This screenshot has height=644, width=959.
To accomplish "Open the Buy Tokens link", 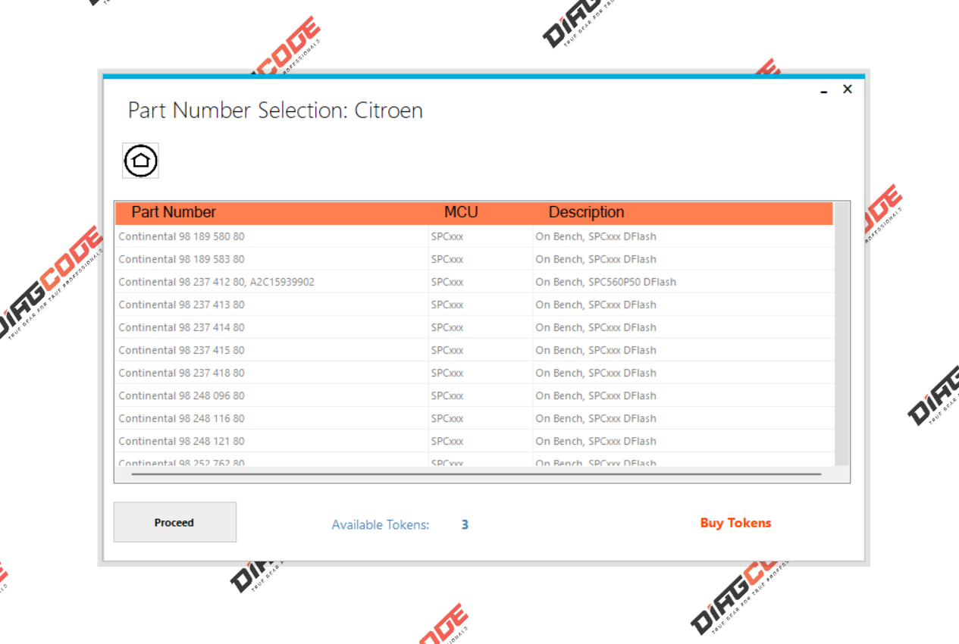I will (735, 523).
